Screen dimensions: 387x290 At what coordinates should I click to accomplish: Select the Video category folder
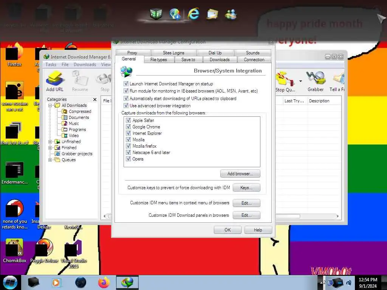point(70,136)
